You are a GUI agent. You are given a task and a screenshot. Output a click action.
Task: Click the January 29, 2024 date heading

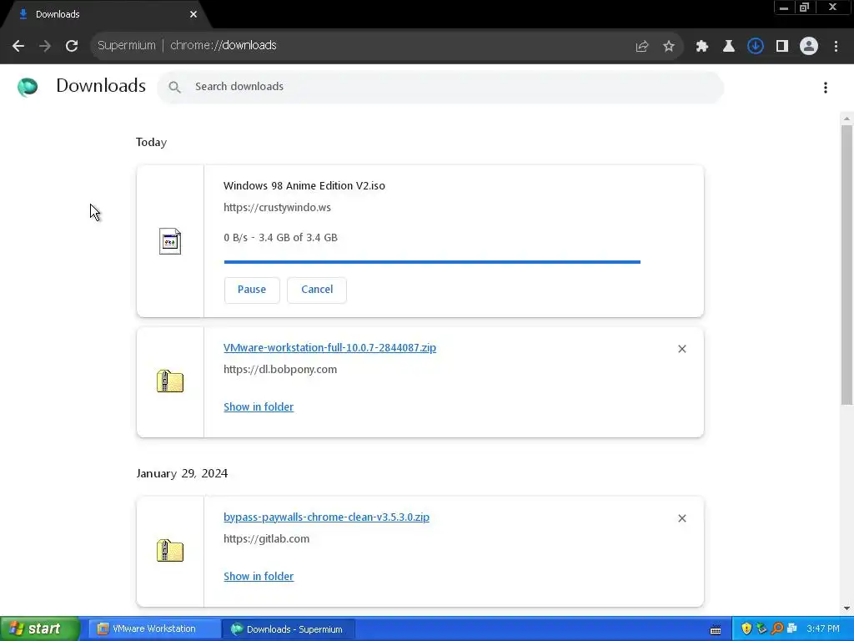[182, 473]
